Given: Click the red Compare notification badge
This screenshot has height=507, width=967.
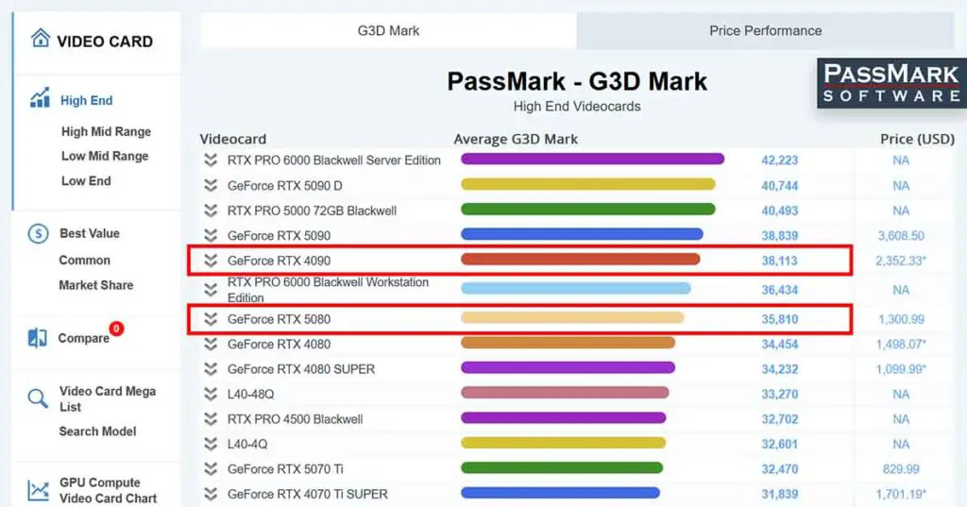Looking at the screenshot, I should point(116,329).
